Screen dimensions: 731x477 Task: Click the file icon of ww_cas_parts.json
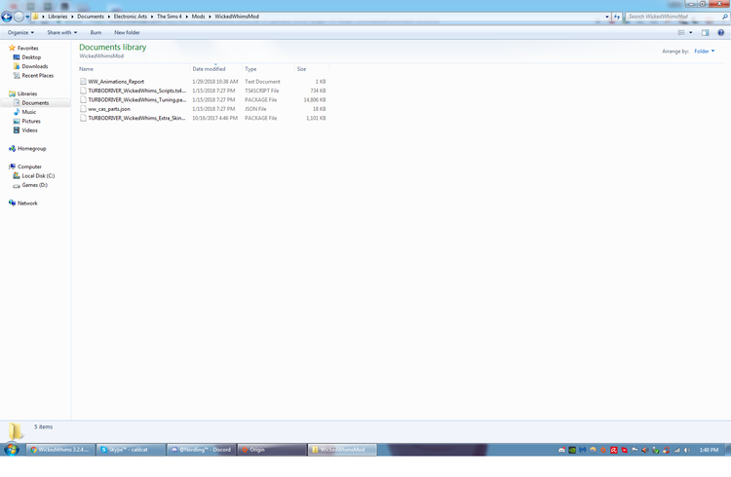(83, 109)
